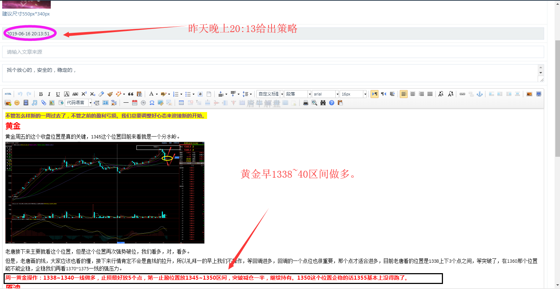The width and height of the screenshot is (560, 289).
Task: Open the multi-image upload dialog
Action: pyautogui.click(x=8, y=103)
